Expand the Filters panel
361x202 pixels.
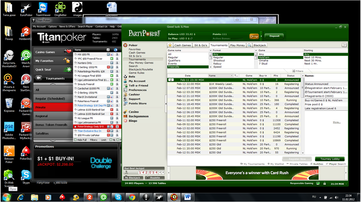tap(298, 71)
